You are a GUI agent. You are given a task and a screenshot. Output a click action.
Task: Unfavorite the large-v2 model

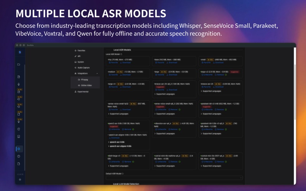[x=207, y=74]
